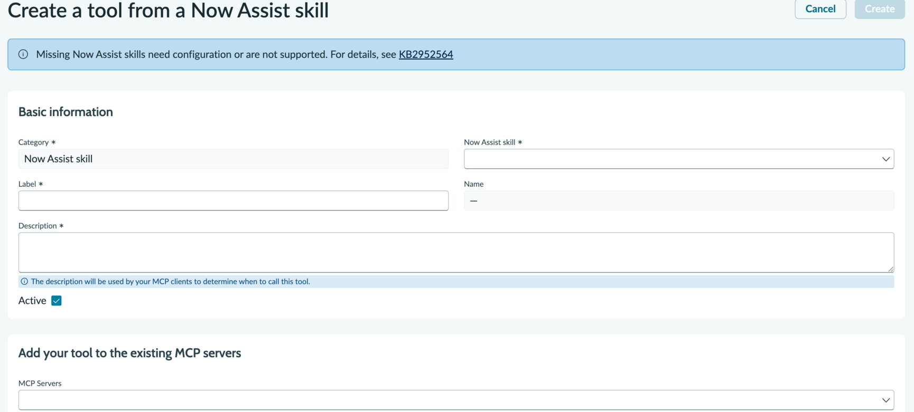
Task: Click the Create button
Action: click(x=879, y=9)
